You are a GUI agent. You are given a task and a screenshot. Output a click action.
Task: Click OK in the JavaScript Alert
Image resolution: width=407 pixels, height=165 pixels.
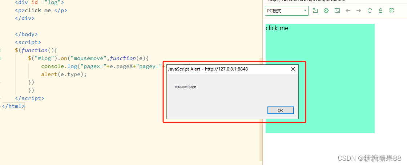280,110
